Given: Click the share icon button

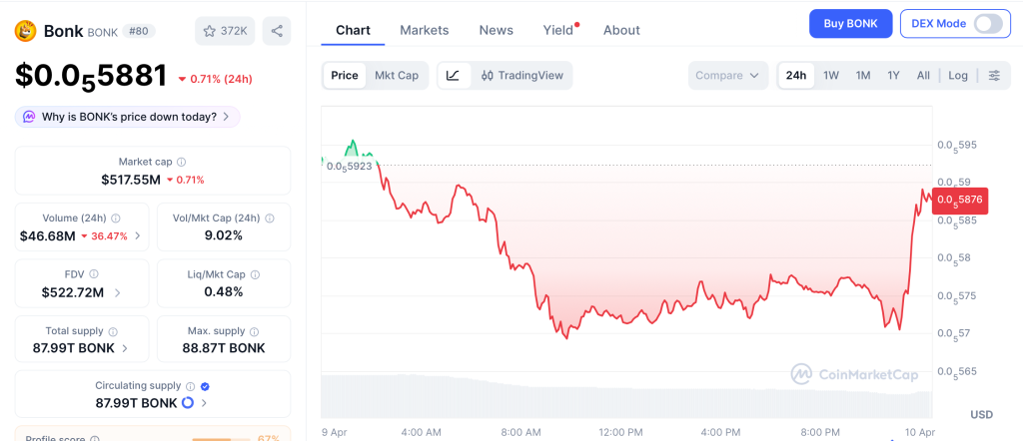Looking at the screenshot, I should (x=277, y=31).
